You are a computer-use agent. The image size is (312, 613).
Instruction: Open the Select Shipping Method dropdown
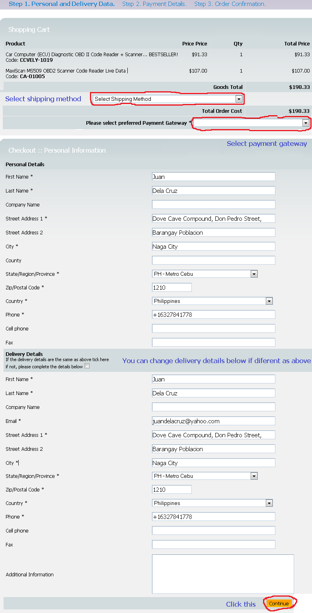pos(168,99)
